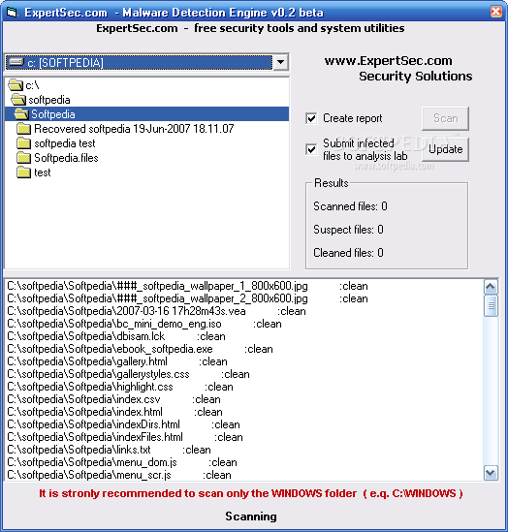Click www.ExpertSec.com Security Solutions text
The height and width of the screenshot is (532, 508).
coord(398,69)
